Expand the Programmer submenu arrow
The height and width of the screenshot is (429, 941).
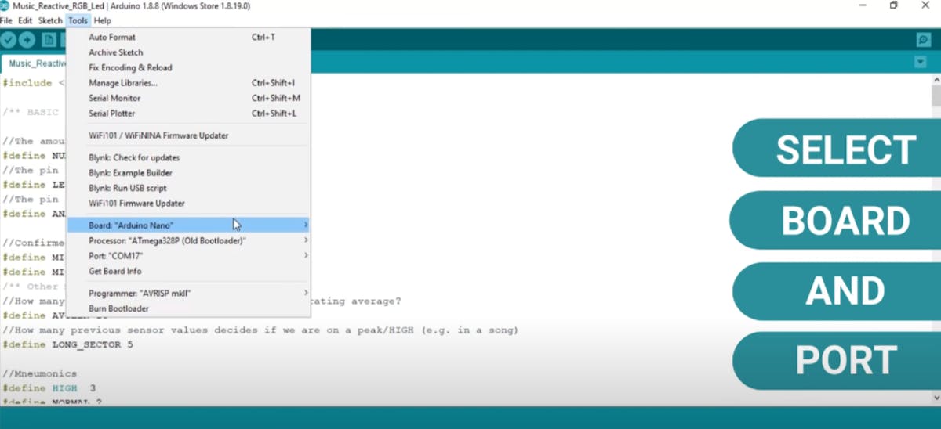(x=305, y=293)
